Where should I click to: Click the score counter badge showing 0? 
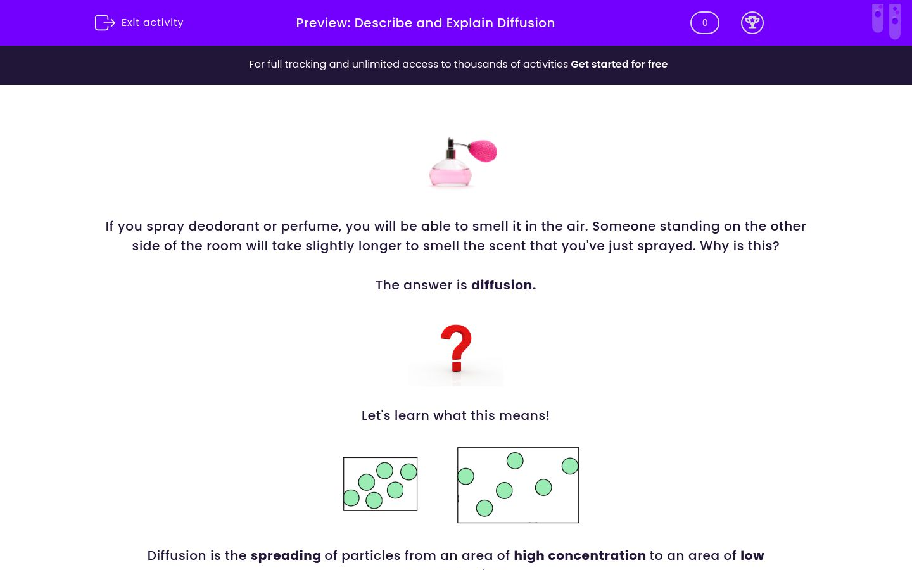[704, 22]
